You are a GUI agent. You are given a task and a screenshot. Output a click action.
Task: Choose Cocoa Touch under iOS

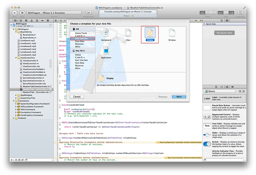[81, 33]
